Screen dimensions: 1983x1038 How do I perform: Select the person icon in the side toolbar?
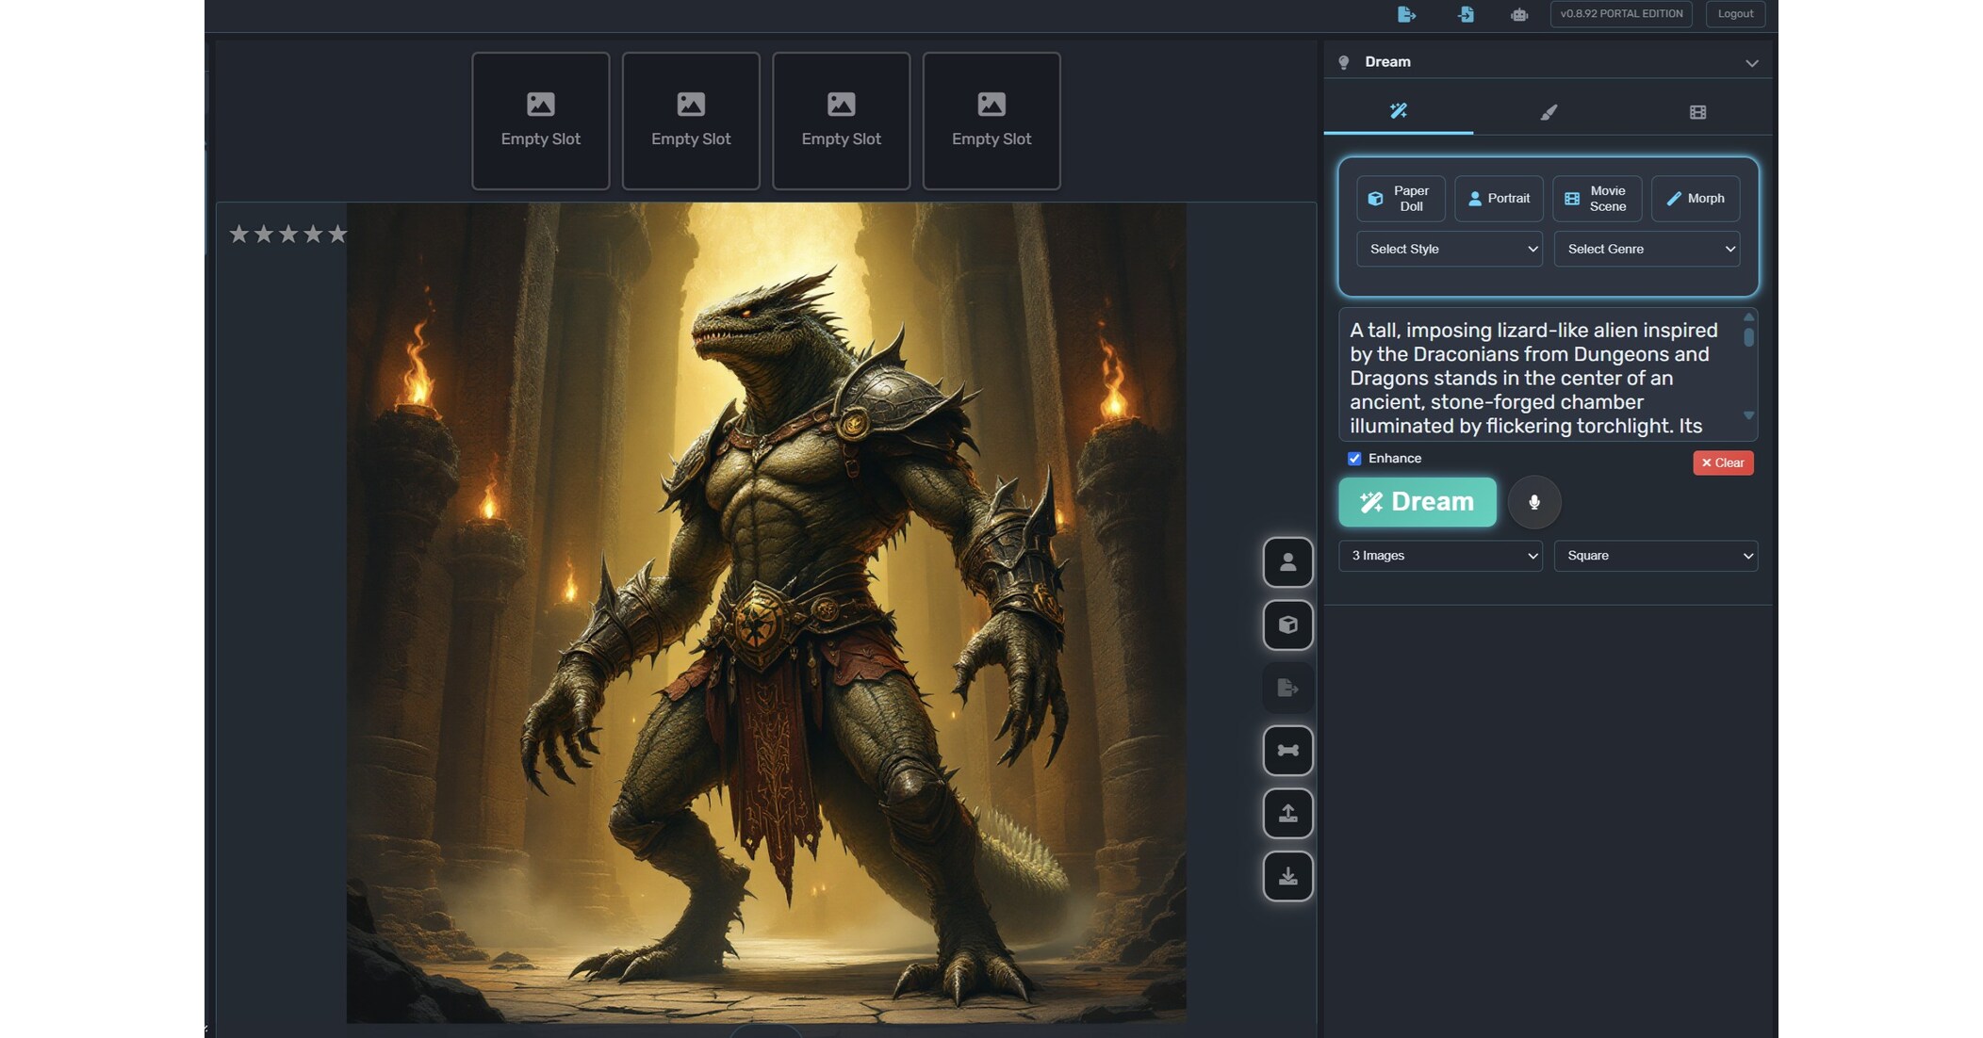1287,562
